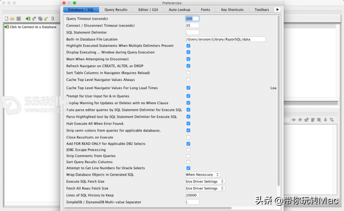Open the Fetch All Rows Fetch Size dropdown
This screenshot has width=344, height=211.
click(x=205, y=188)
